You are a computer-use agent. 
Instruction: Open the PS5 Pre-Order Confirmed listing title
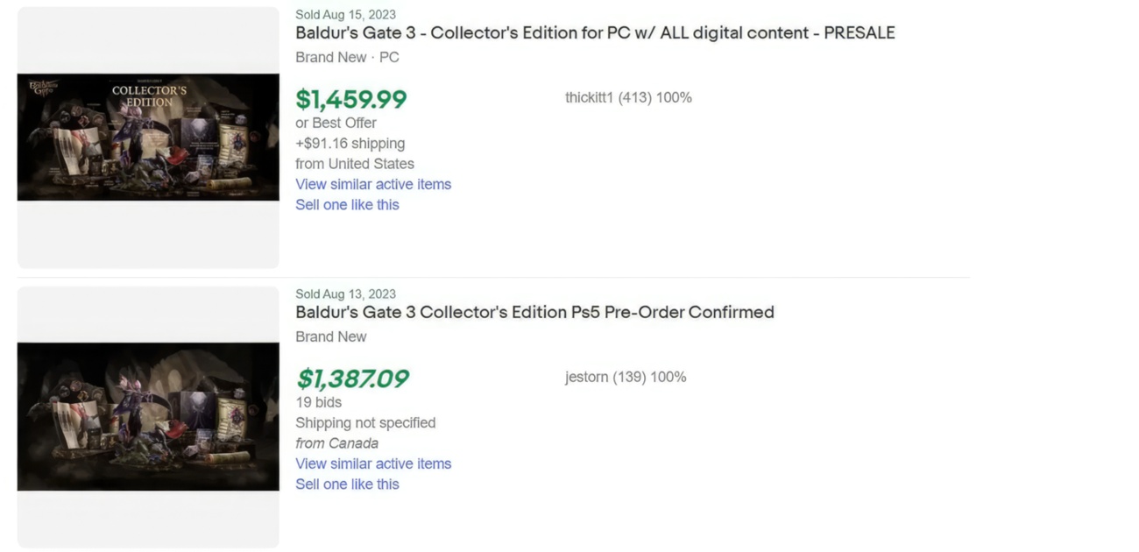[x=534, y=312]
